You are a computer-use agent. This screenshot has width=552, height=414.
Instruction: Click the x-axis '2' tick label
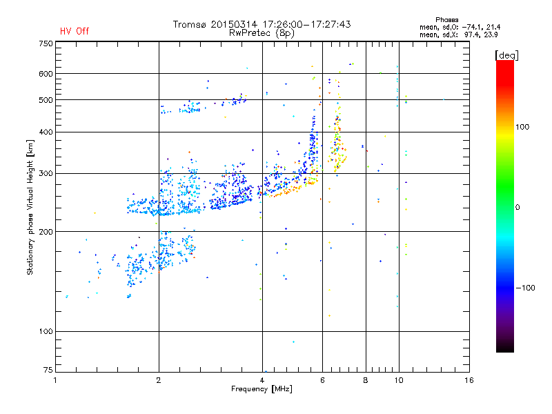(x=159, y=380)
